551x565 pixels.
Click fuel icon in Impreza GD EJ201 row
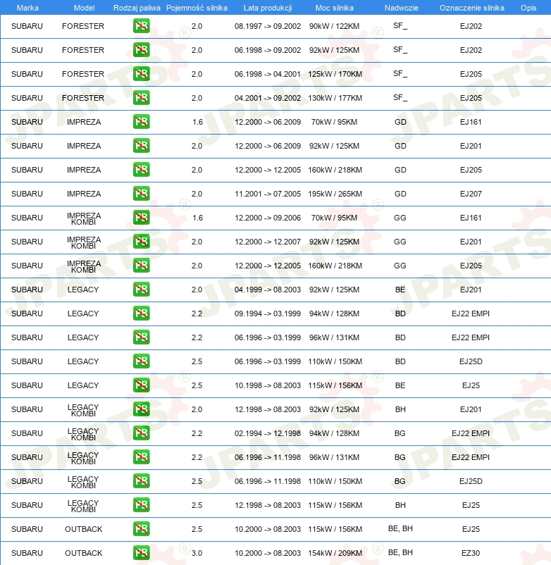(x=141, y=146)
